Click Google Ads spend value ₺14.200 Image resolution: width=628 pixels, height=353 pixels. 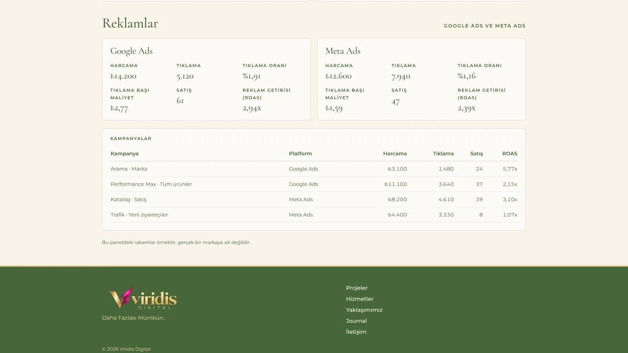coord(123,76)
